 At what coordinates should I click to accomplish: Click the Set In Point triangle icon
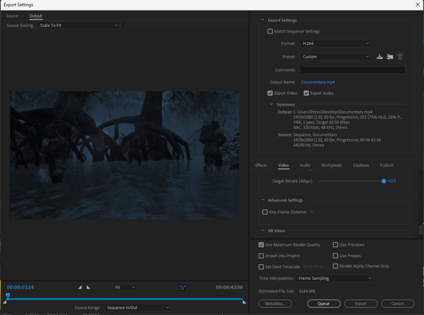pyautogui.click(x=80, y=287)
